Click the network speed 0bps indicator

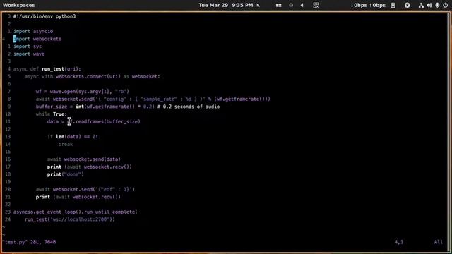click(x=368, y=5)
